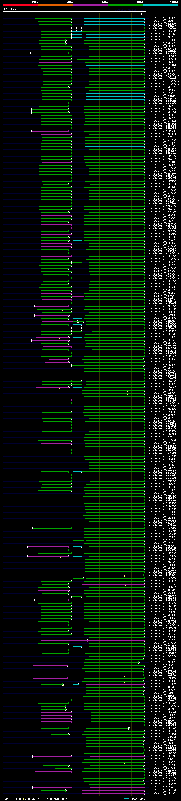181x801 pixels.
Task: Select hit label UniRef100_Q9SK95
Action: tap(162, 103)
